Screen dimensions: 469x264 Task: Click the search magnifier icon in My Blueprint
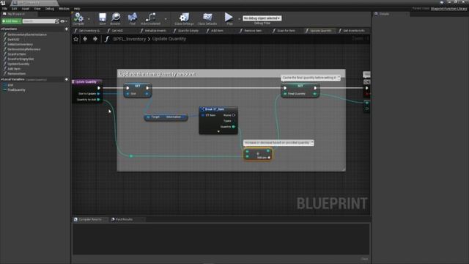point(57,21)
